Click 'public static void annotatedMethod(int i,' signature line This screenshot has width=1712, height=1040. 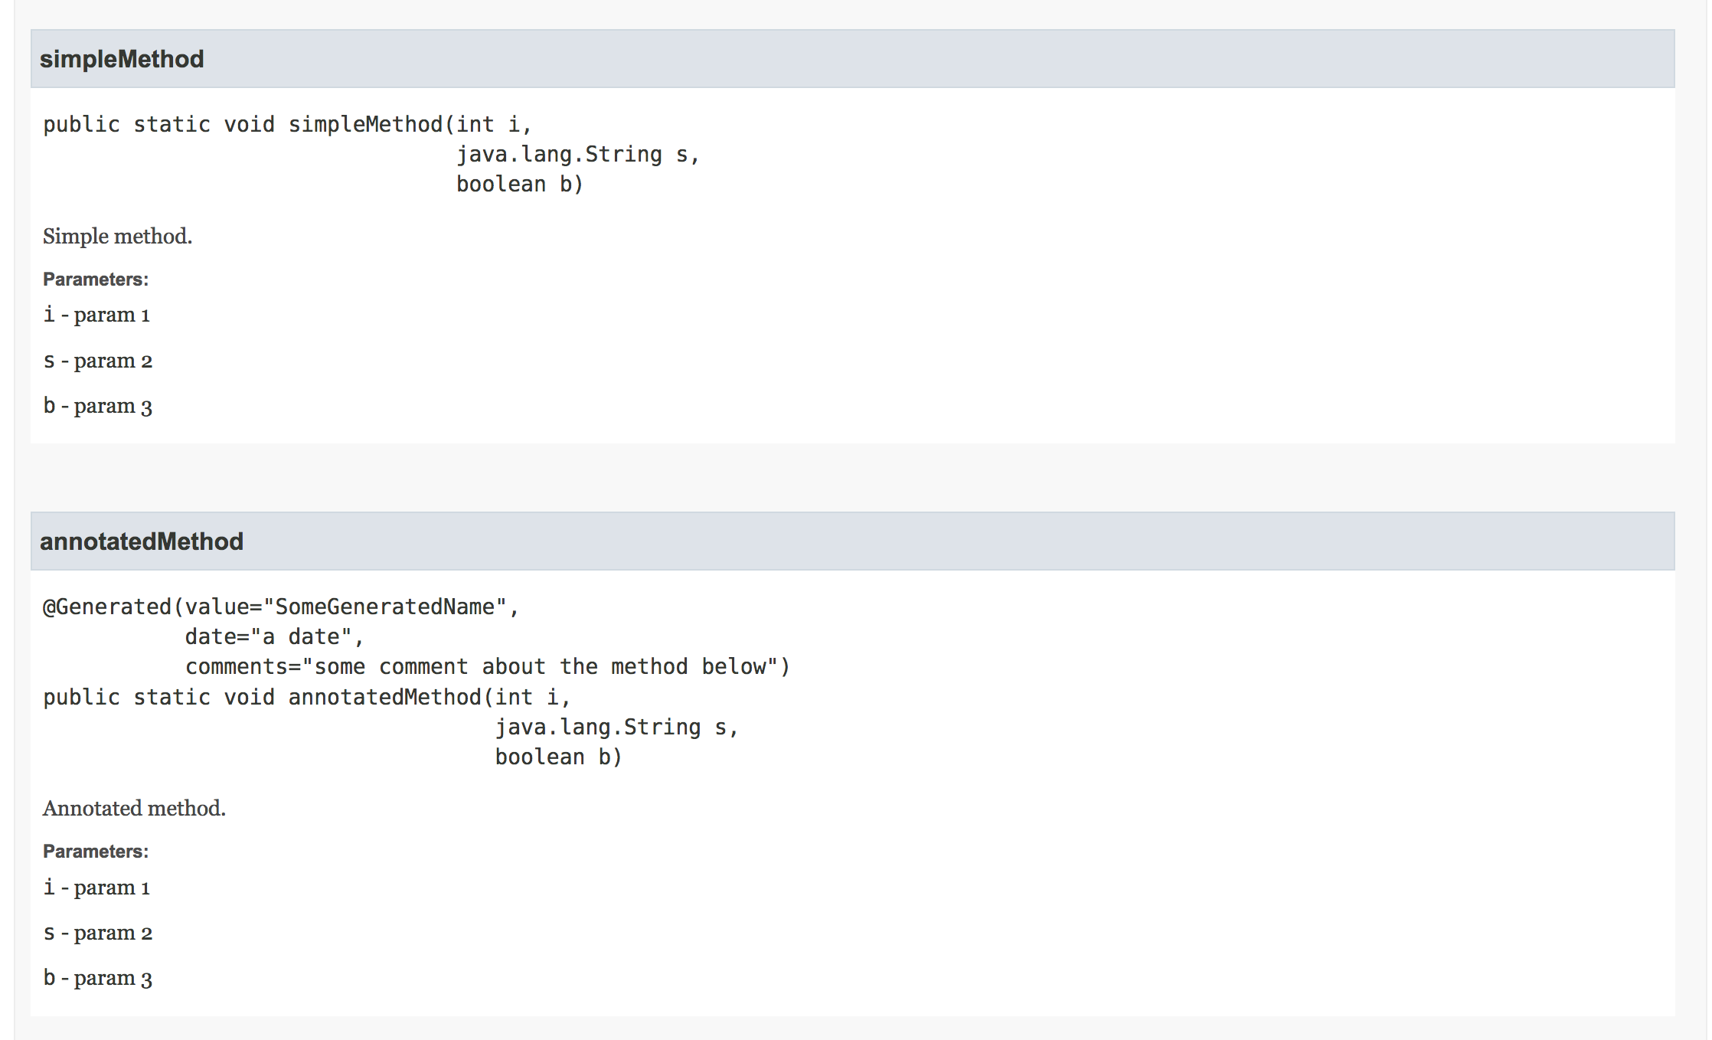(306, 697)
